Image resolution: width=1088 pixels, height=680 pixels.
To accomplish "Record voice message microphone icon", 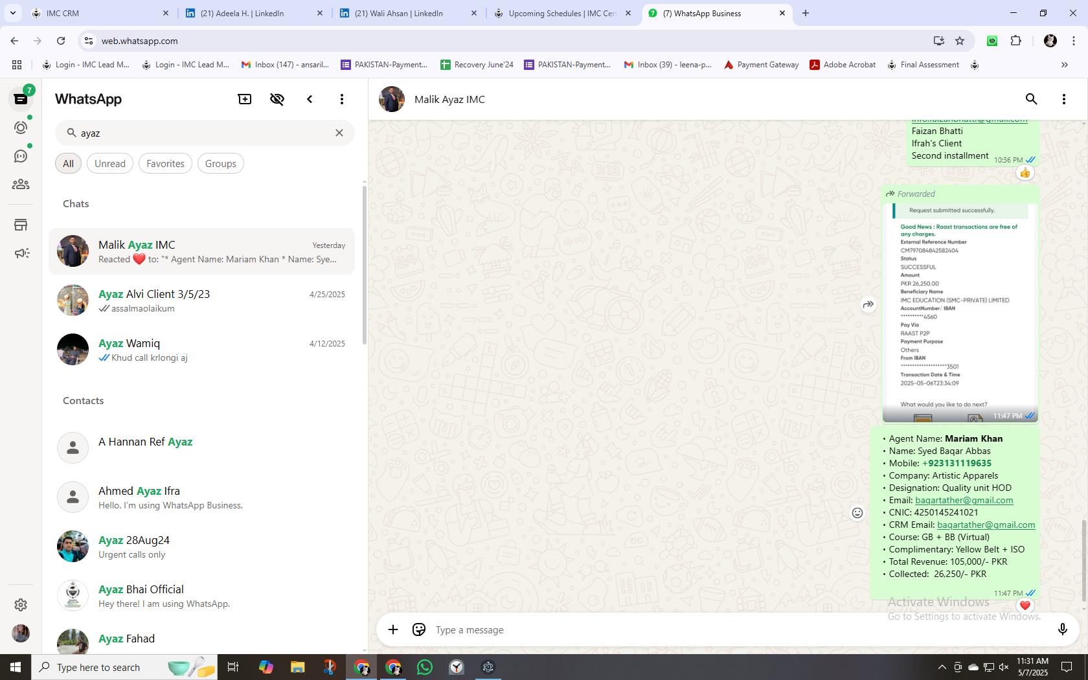I will (1062, 629).
